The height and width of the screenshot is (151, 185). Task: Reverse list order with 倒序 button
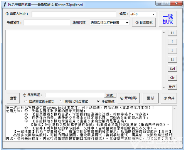tap(172, 87)
